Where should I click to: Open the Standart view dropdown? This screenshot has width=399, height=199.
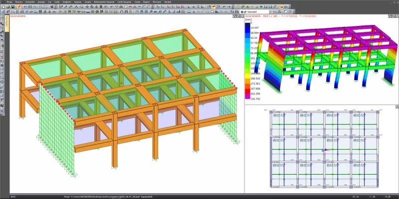pyautogui.click(x=254, y=11)
